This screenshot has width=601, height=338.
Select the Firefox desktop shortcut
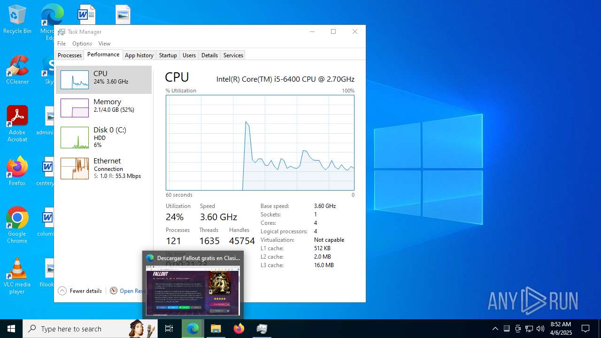click(17, 171)
